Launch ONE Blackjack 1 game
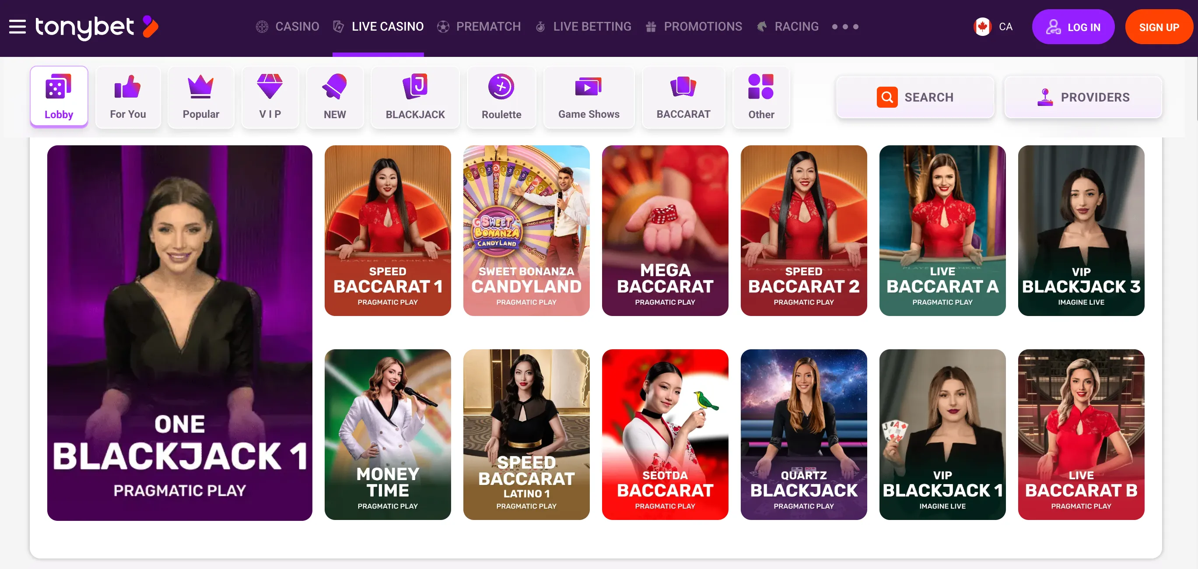1198x569 pixels. (179, 333)
